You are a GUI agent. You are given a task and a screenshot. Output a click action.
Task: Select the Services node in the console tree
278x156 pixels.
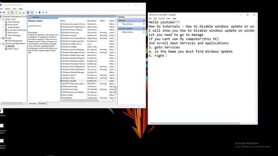[11, 46]
